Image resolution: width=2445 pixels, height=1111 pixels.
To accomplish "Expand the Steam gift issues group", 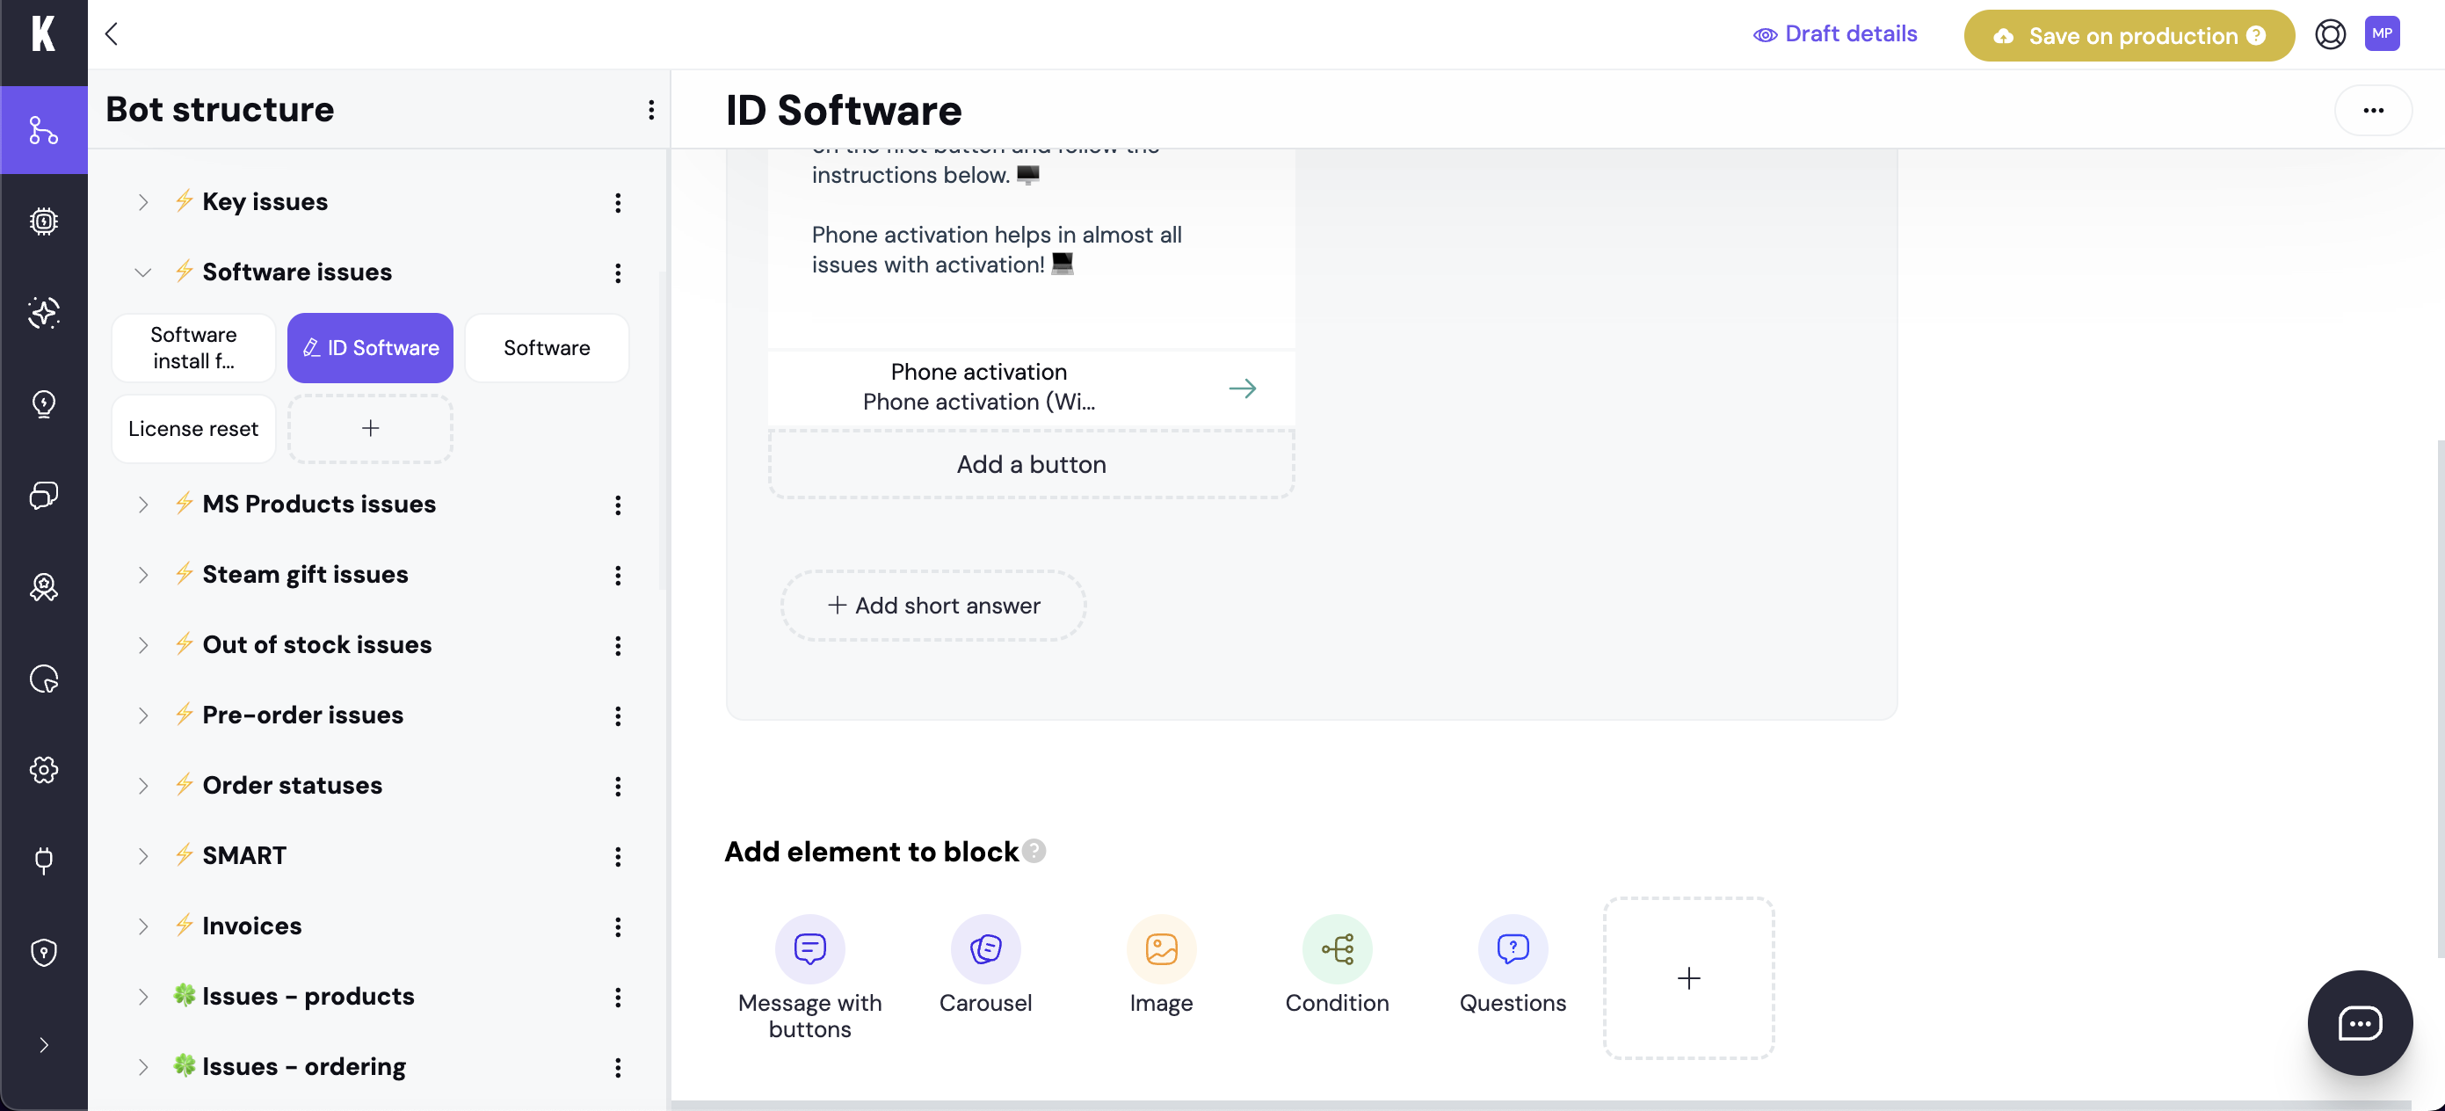I will [142, 575].
